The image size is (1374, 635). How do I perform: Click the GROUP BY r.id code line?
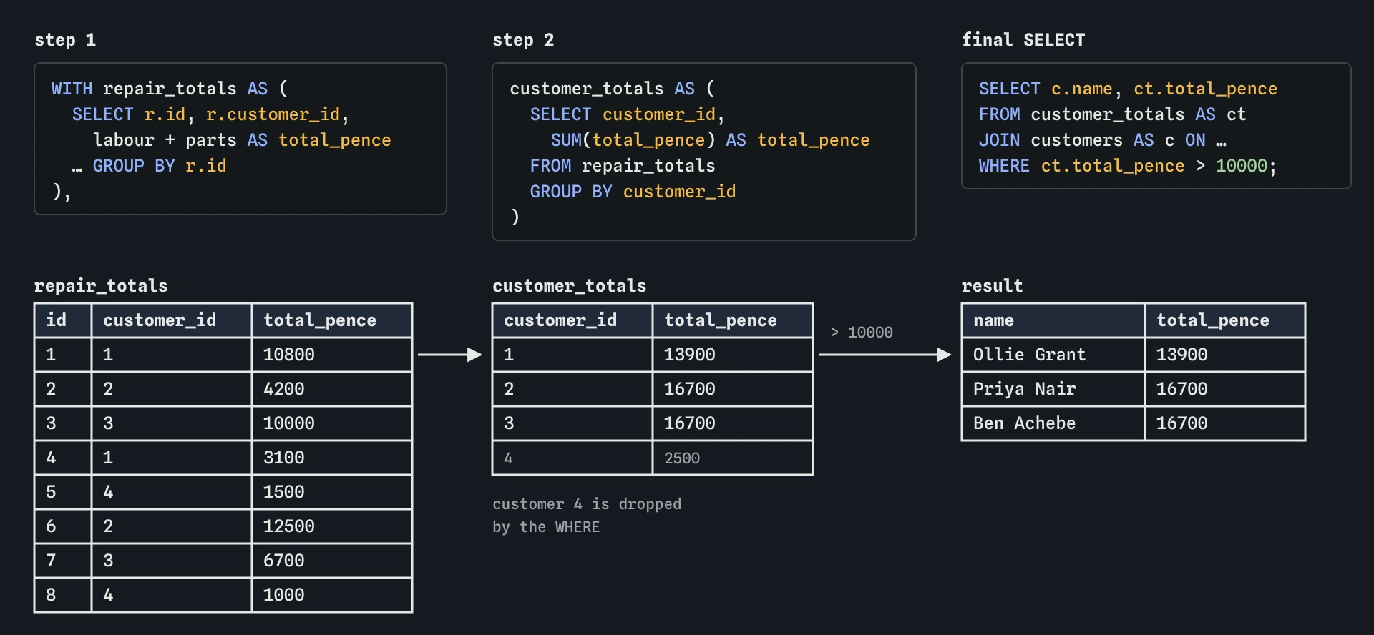click(149, 166)
